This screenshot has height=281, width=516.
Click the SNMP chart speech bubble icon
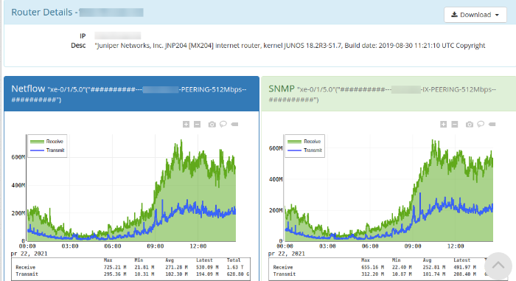tap(481, 124)
